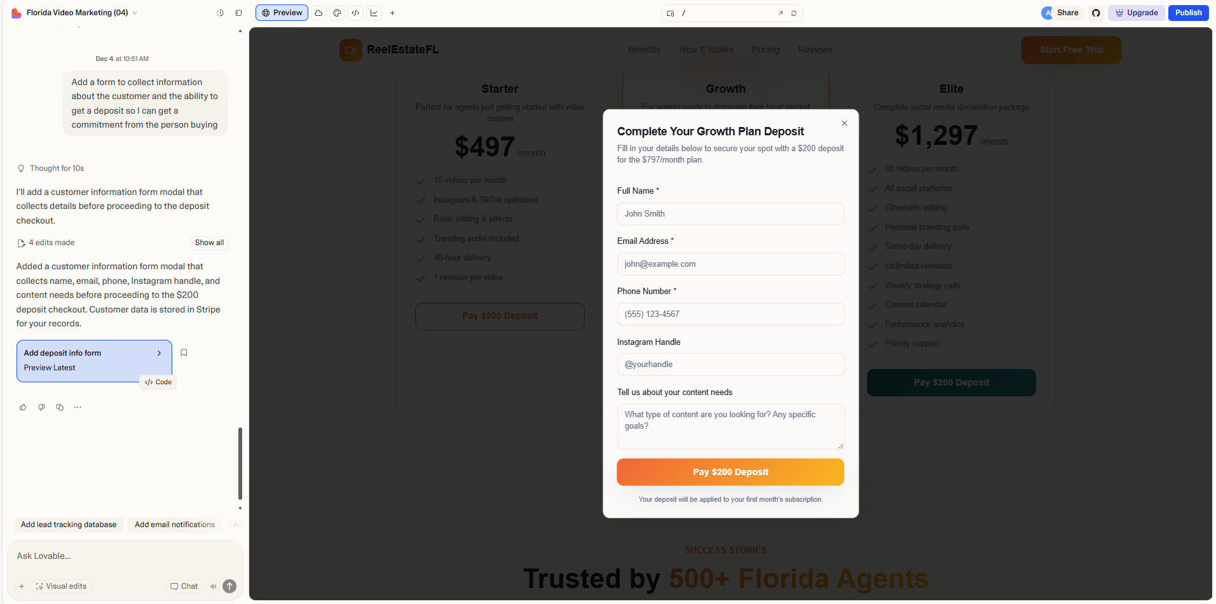Refresh the preview page
The width and height of the screenshot is (1216, 604).
794,13
